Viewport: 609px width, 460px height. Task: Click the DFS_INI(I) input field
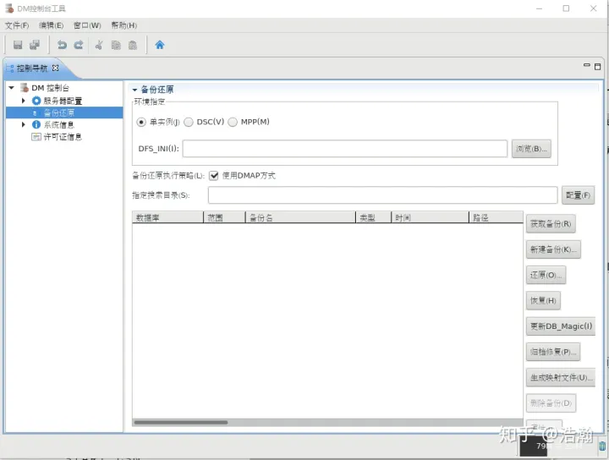(345, 149)
